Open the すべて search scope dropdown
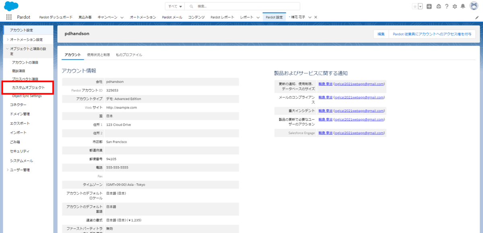The width and height of the screenshot is (483, 233). tap(175, 6)
